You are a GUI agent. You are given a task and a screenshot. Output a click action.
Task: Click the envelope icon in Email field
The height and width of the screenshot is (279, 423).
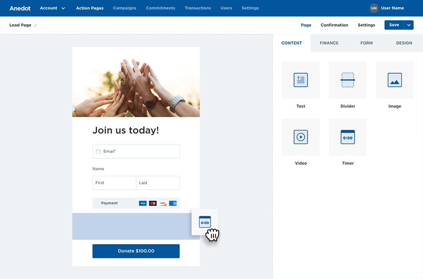[99, 151]
